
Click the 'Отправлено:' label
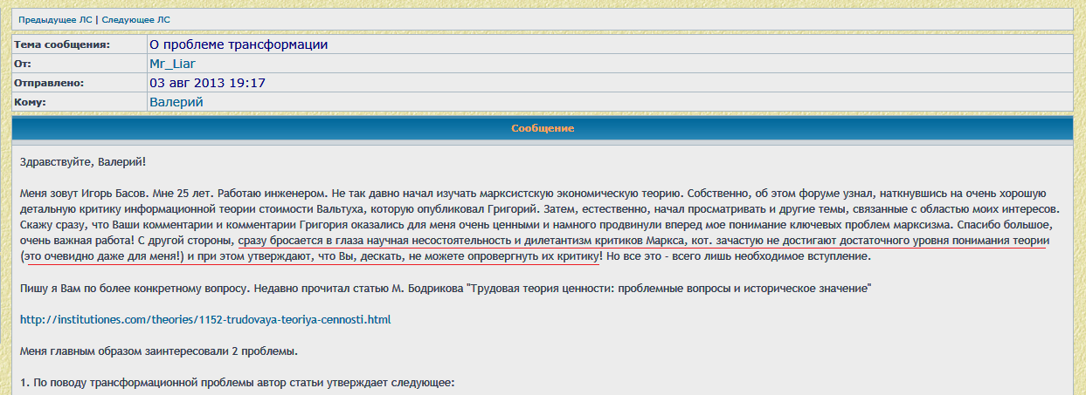click(x=49, y=83)
